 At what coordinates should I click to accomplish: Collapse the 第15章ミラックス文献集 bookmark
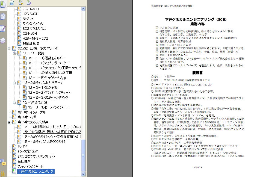coord(9,122)
